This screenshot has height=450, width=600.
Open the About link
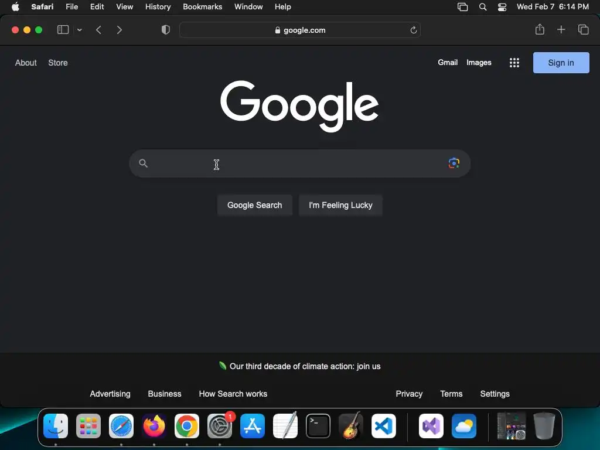26,63
